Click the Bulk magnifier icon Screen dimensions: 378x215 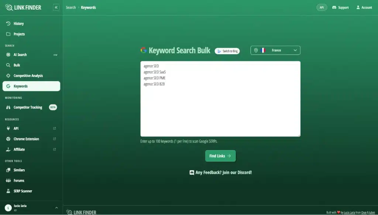8,65
